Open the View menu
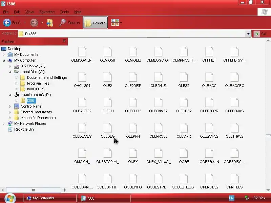 (x=29, y=12)
